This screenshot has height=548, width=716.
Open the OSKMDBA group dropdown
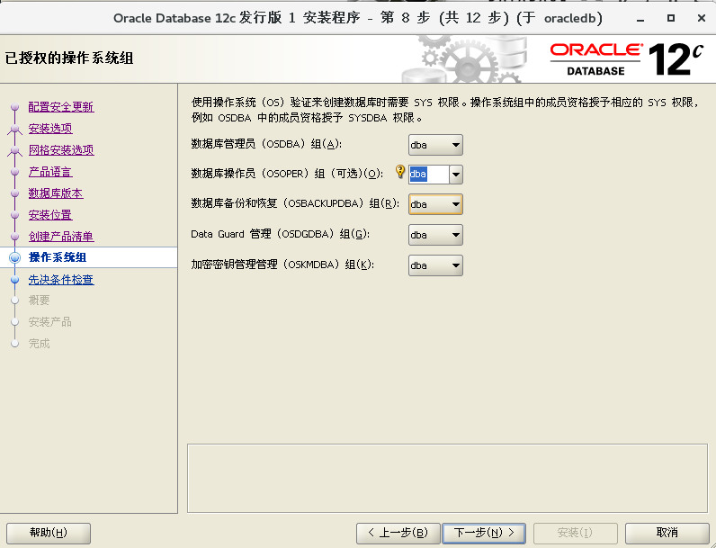[x=435, y=265]
